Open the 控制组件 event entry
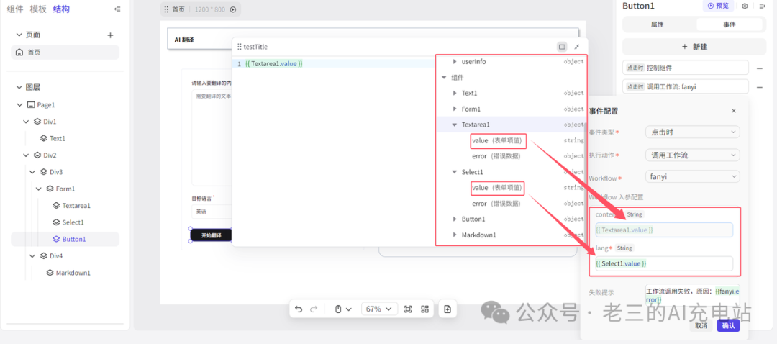The width and height of the screenshot is (777, 344). tap(686, 68)
